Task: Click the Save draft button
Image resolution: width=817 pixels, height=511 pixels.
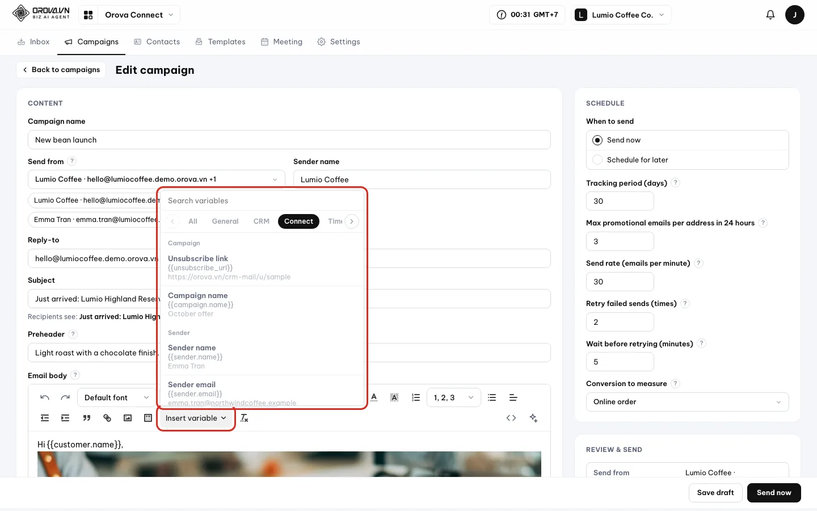Action: [715, 493]
